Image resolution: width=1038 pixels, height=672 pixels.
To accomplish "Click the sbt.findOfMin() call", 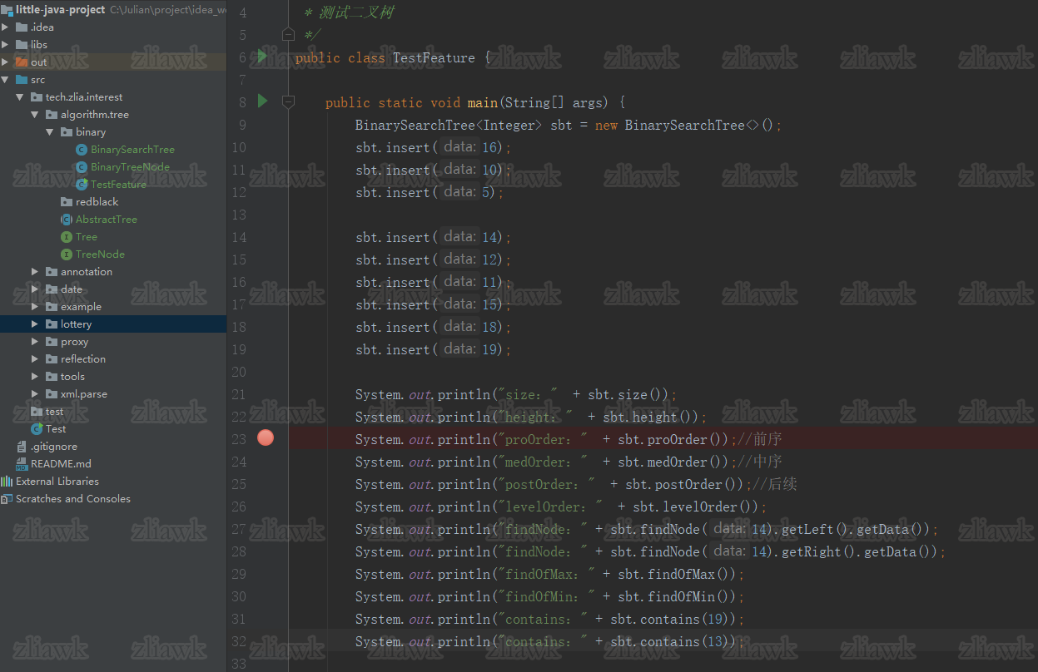I will pyautogui.click(x=677, y=596).
